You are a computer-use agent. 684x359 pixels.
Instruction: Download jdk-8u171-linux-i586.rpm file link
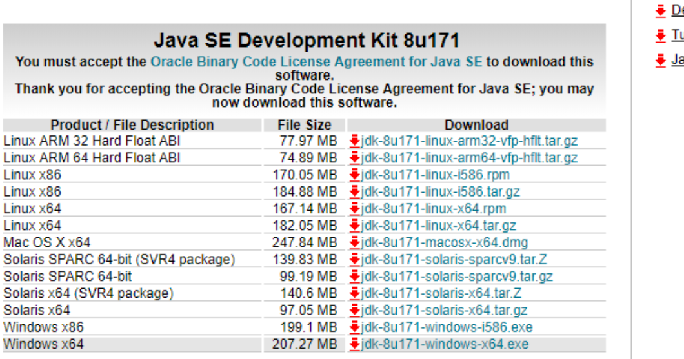point(435,175)
